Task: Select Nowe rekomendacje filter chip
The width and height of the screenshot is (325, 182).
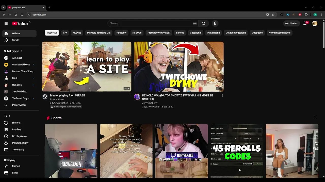Action: pyautogui.click(x=280, y=33)
